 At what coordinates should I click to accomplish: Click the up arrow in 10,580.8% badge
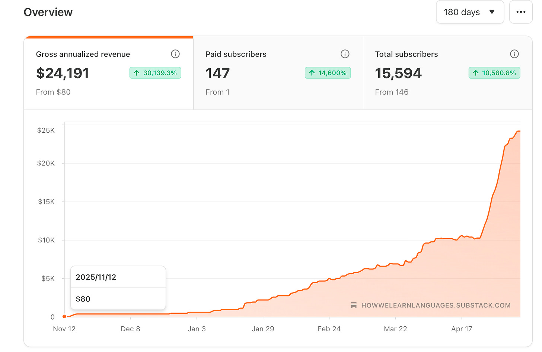click(x=476, y=73)
